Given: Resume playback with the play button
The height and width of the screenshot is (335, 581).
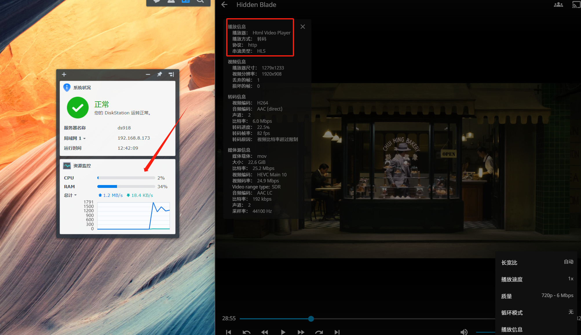Looking at the screenshot, I should click(x=283, y=332).
